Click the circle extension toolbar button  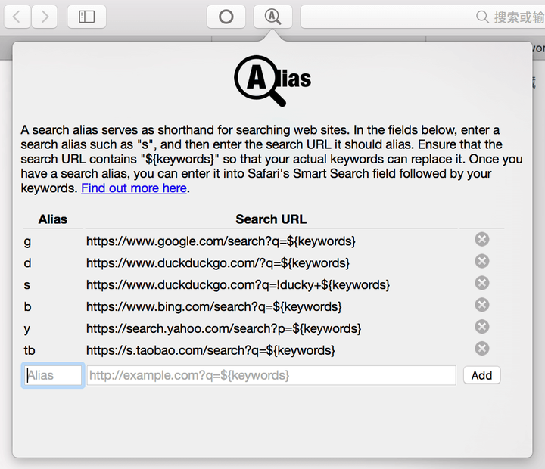pyautogui.click(x=226, y=17)
